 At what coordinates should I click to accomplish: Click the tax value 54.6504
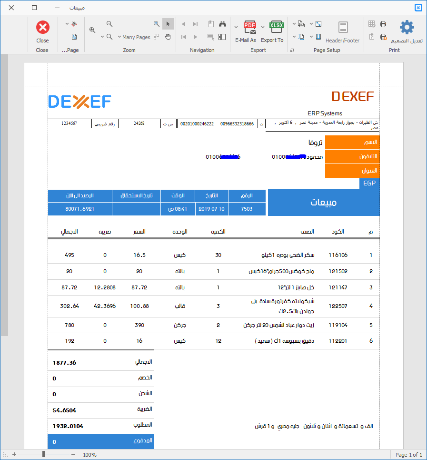coord(64,410)
